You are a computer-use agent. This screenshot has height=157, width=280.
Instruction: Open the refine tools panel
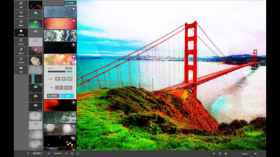(21, 14)
